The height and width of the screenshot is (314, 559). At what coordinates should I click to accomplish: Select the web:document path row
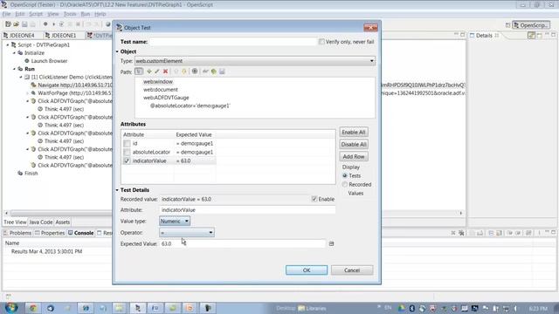pyautogui.click(x=161, y=90)
